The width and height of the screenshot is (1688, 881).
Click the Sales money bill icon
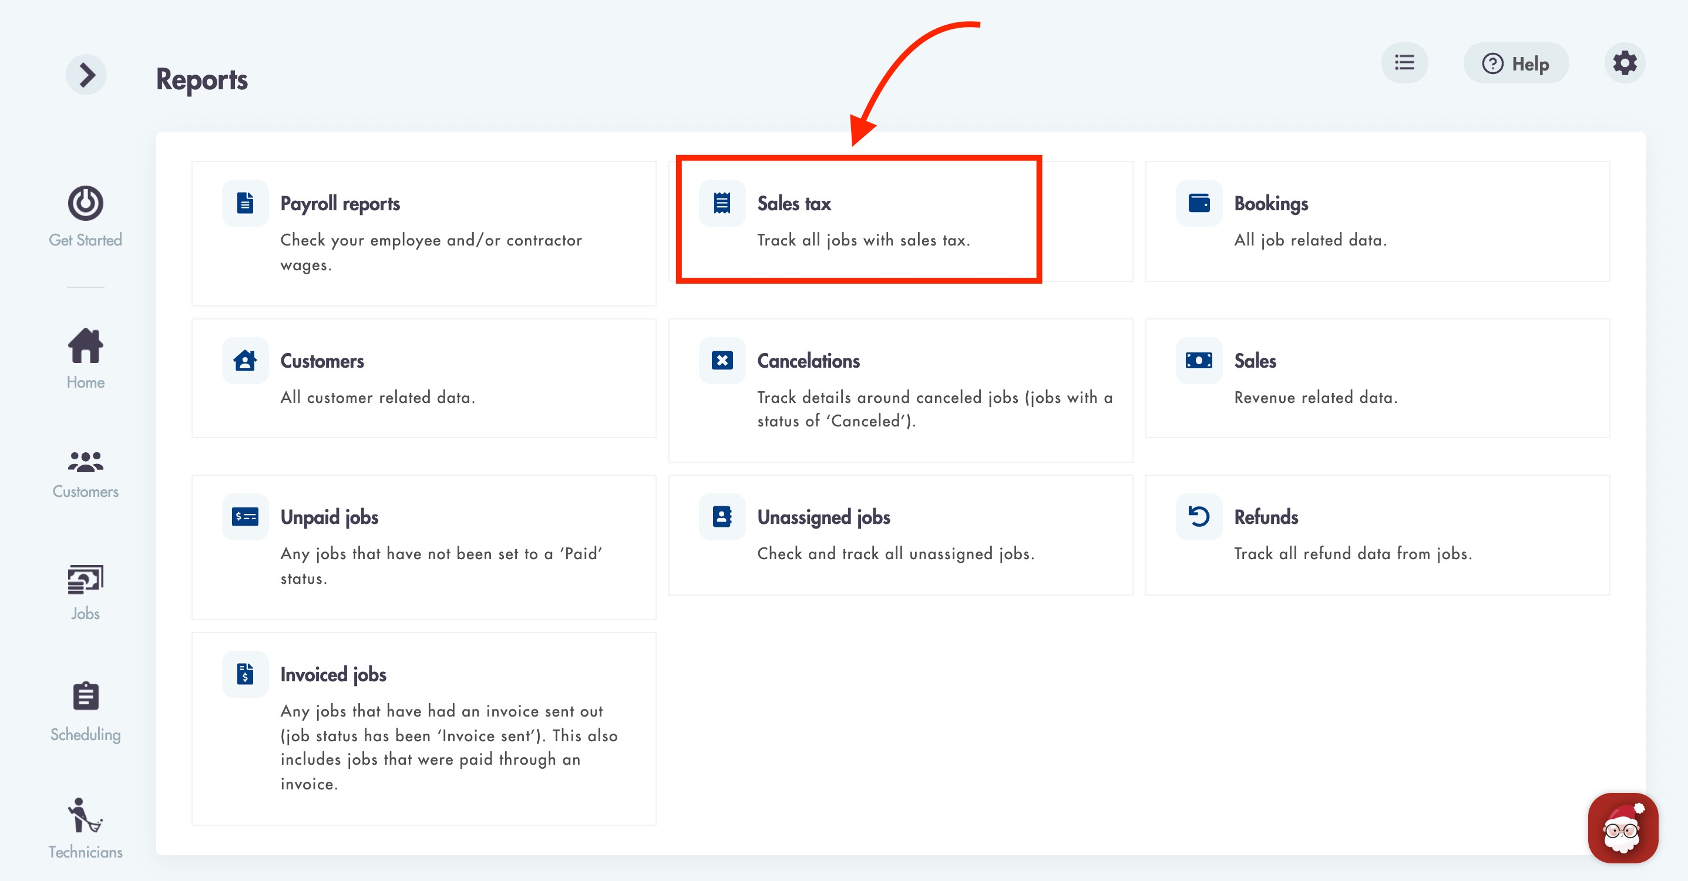[1199, 361]
